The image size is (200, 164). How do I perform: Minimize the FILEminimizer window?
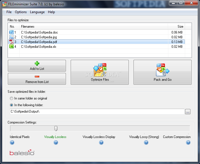pyautogui.click(x=173, y=3)
